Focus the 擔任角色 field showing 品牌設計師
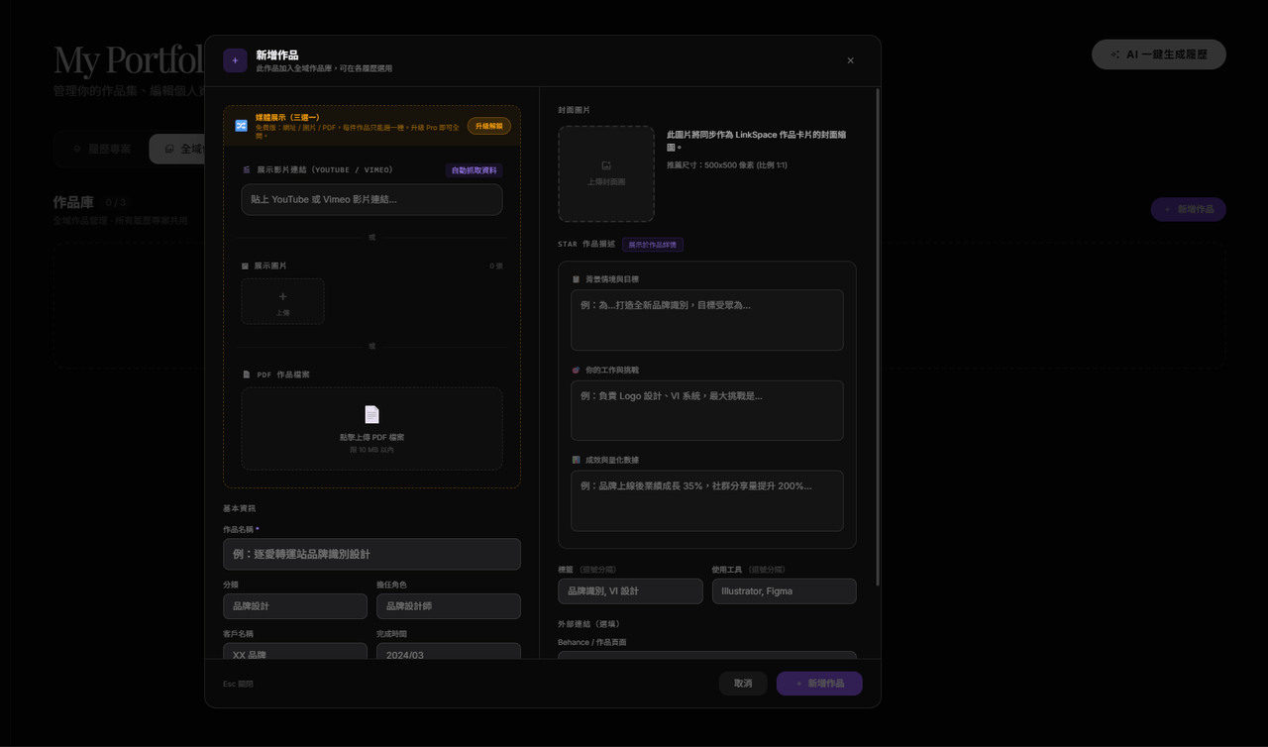The image size is (1268, 747). [x=449, y=605]
